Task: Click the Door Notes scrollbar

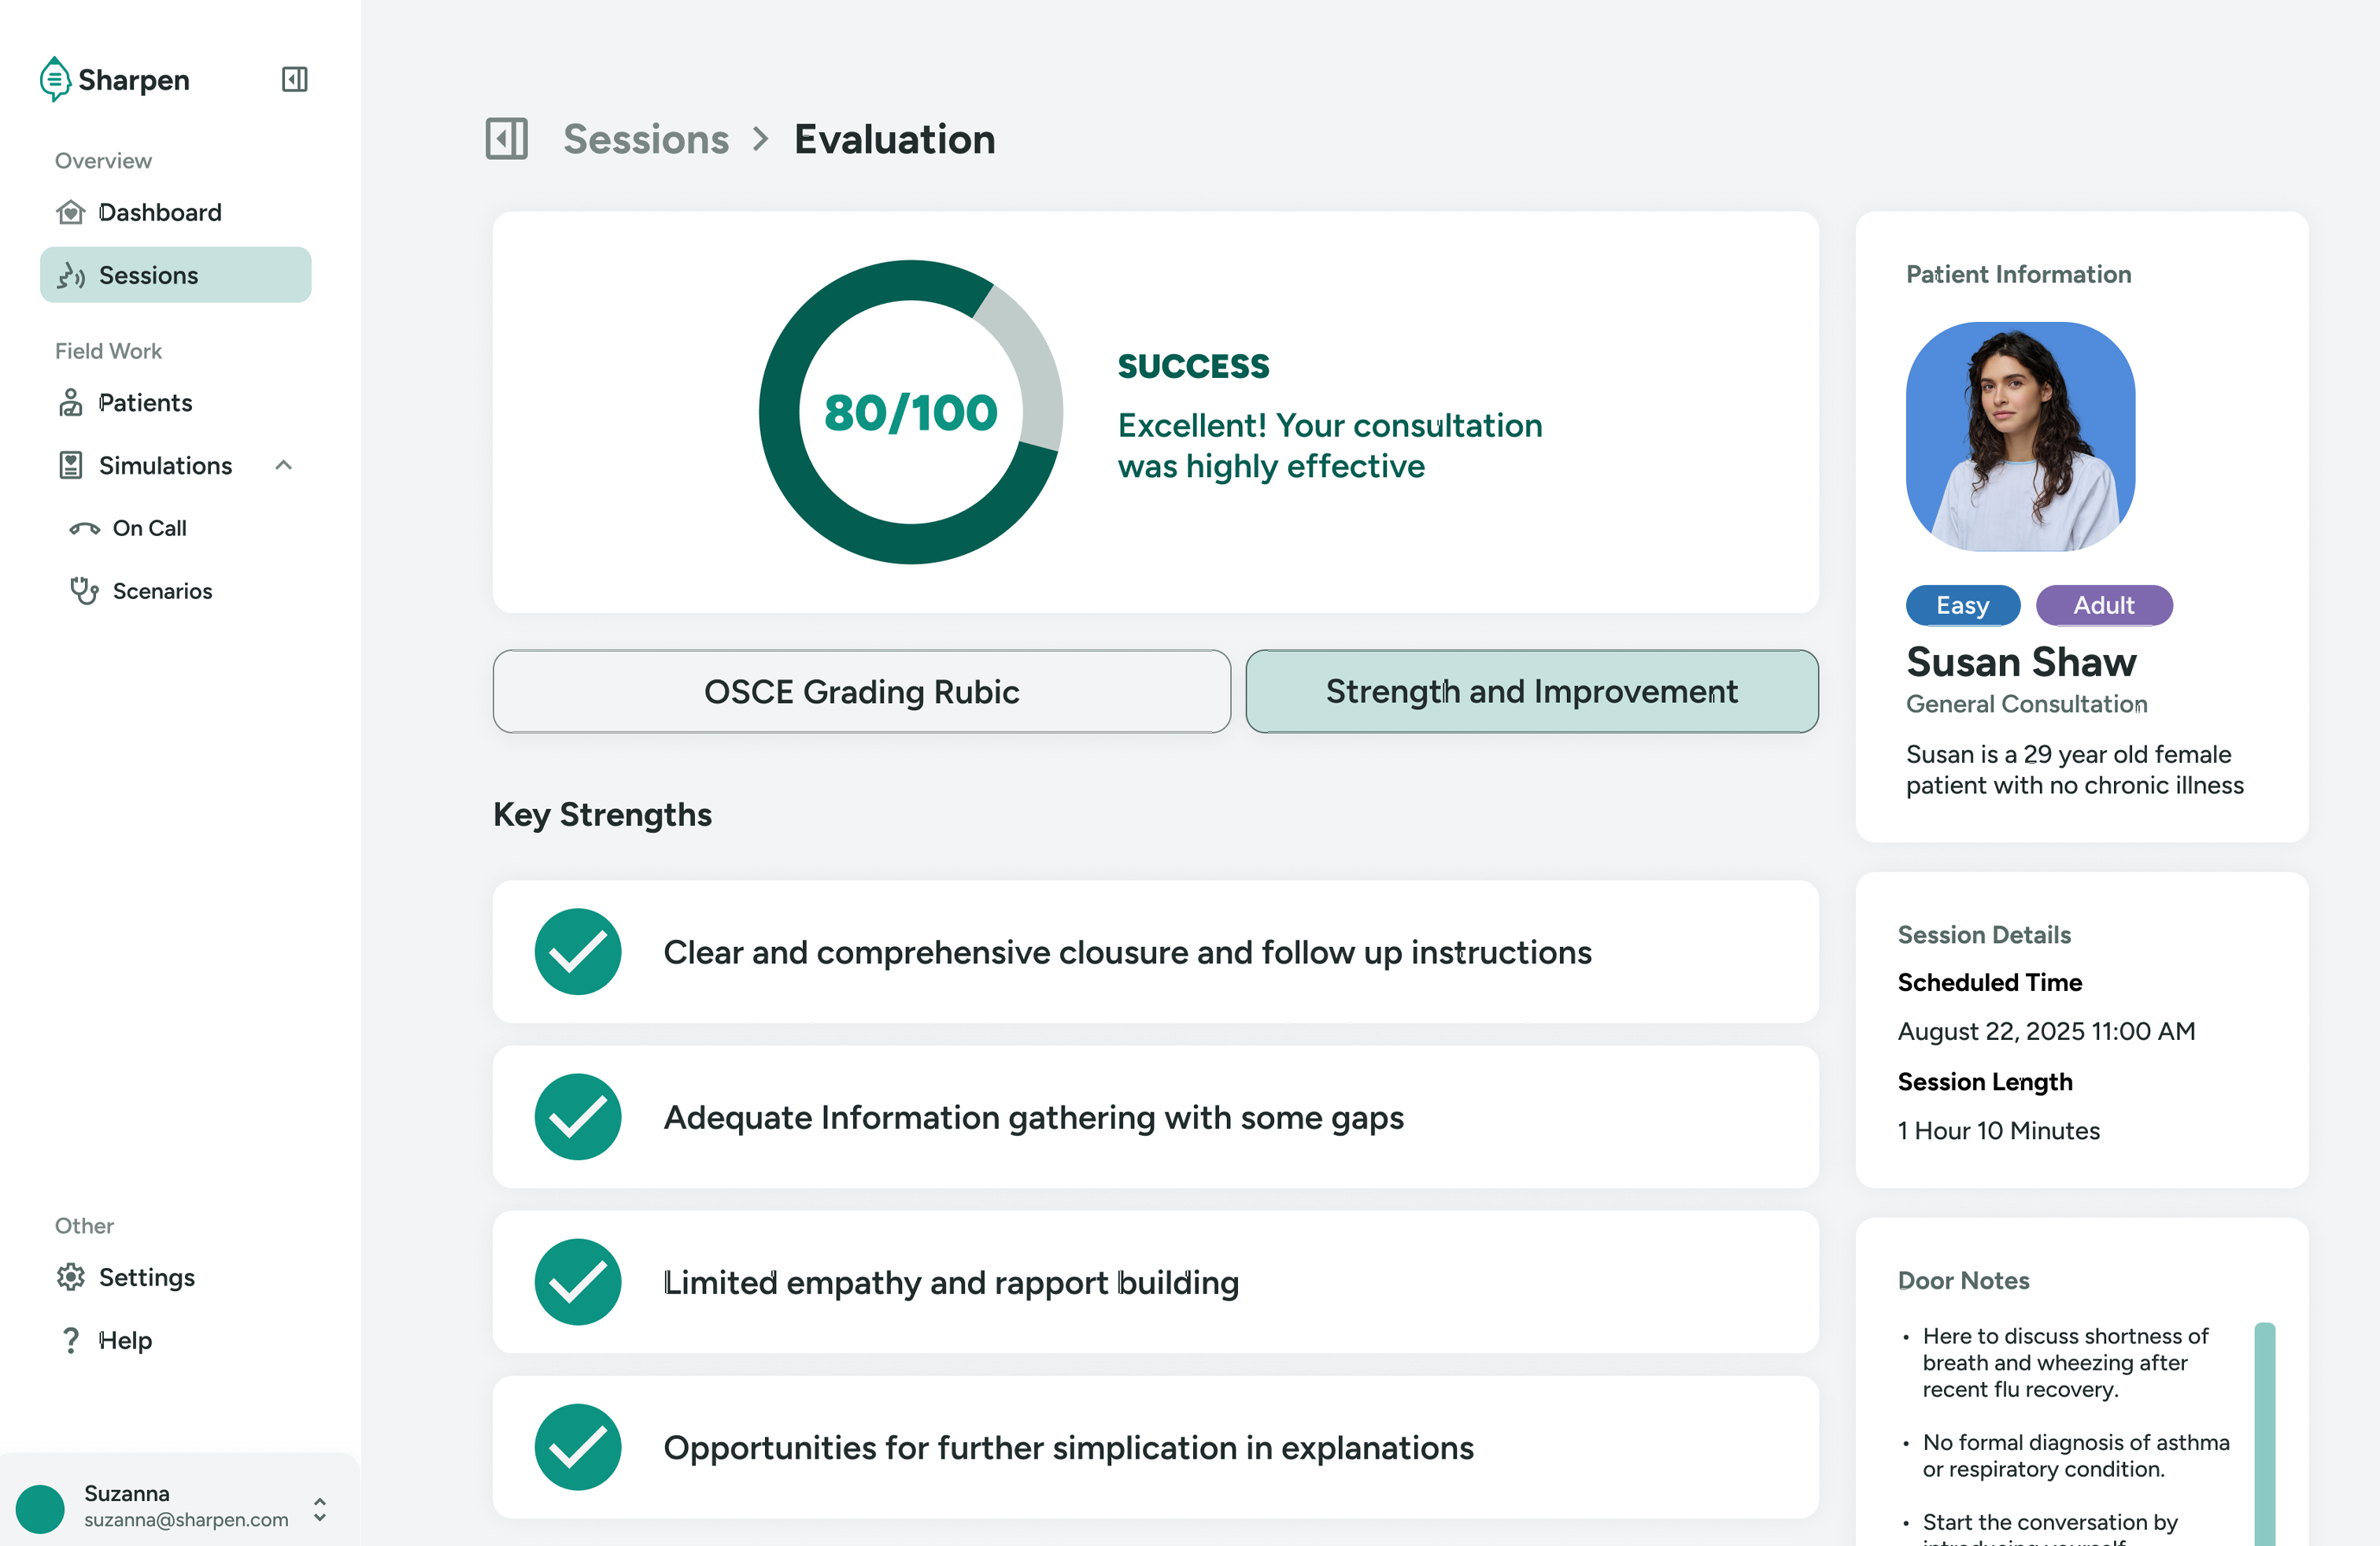Action: point(2264,1430)
